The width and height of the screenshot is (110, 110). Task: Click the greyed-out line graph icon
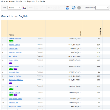pyautogui.click(x=60, y=8)
